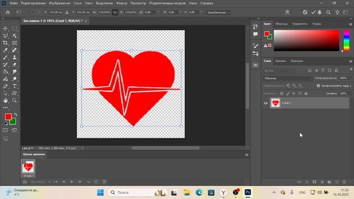Screen dimensions: 354x199
Task: Open the Comments panel speech bubble icon
Action: click(x=256, y=34)
